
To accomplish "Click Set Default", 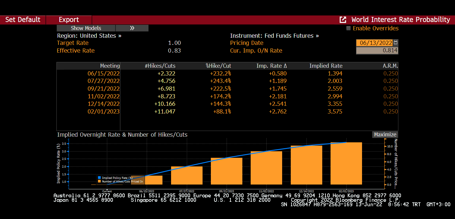I will pos(23,20).
